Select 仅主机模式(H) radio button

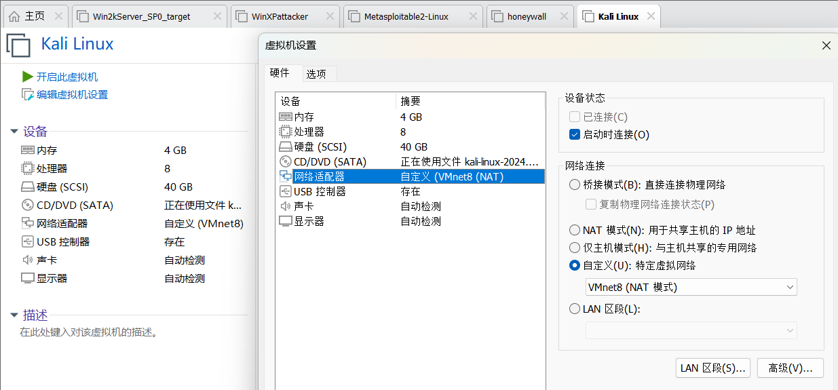pos(575,248)
